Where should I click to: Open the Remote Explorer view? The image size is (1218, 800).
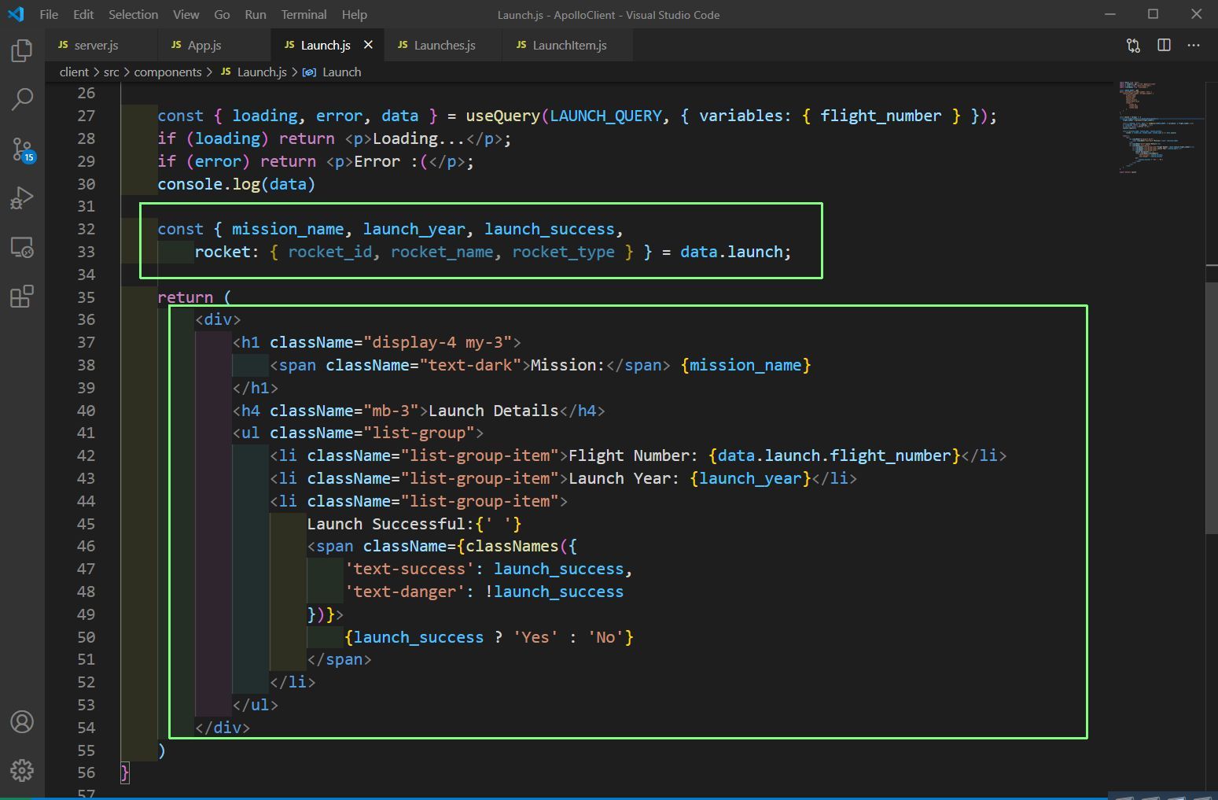(x=22, y=248)
